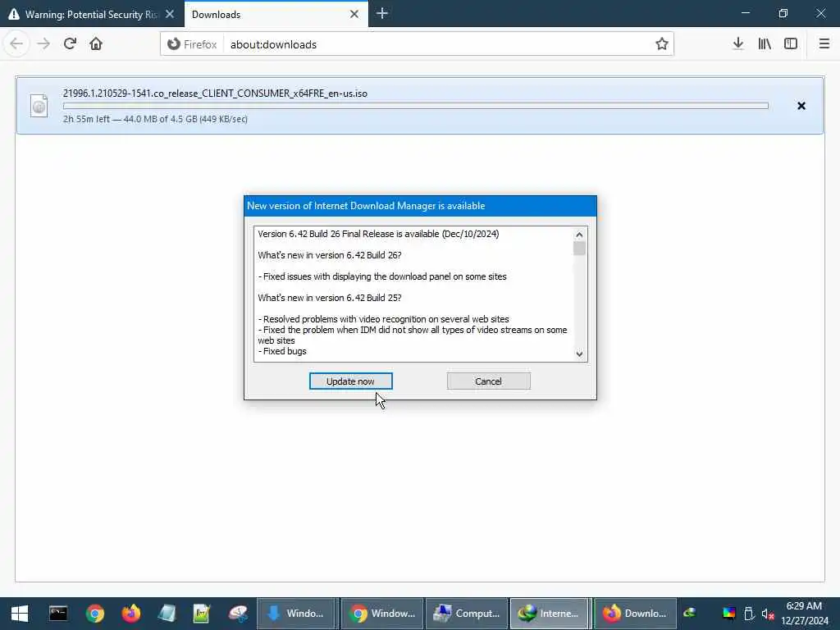Cancel the IDM update dialog
The image size is (840, 630).
click(489, 381)
